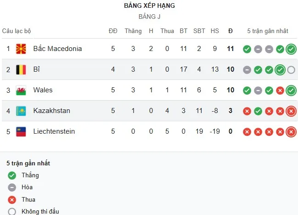298x215 pixels.
Task: Click Liechtenstein's first loss result icon
Action: (247, 132)
